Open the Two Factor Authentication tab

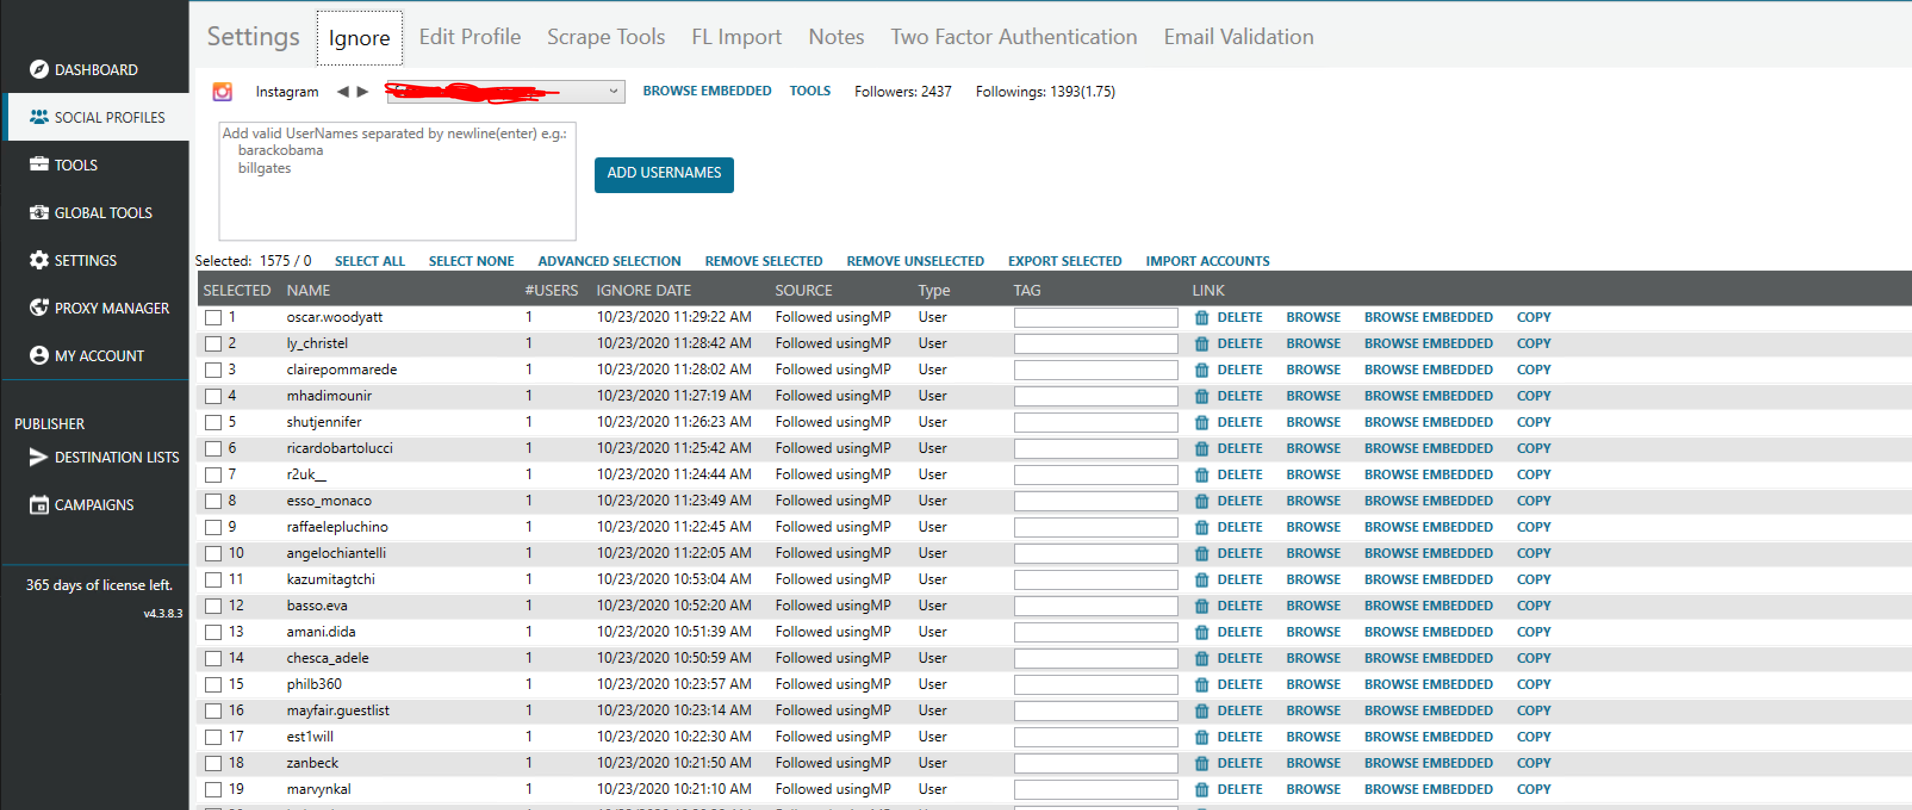pos(1013,36)
